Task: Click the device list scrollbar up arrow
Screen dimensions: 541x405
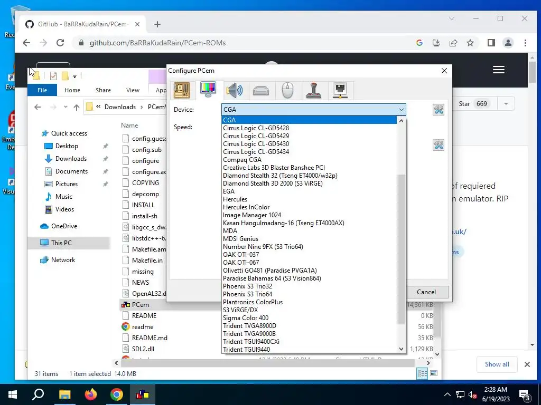Action: tap(401, 121)
